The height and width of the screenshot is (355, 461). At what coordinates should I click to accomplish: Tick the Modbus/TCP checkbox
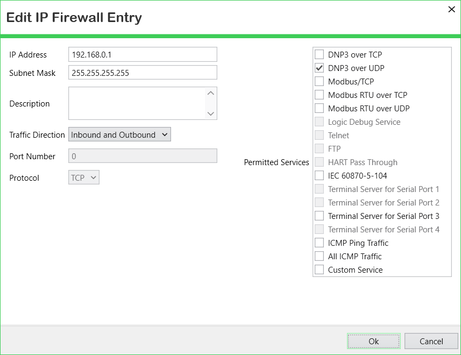click(x=320, y=81)
